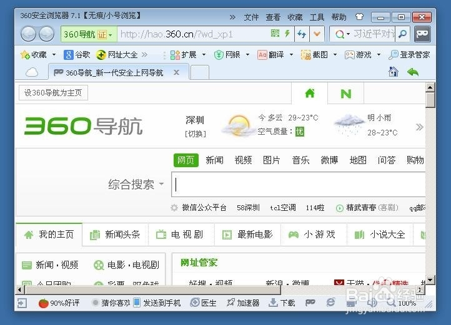Open 医生 browser doctor in status bar
The height and width of the screenshot is (325, 451).
pos(204,303)
